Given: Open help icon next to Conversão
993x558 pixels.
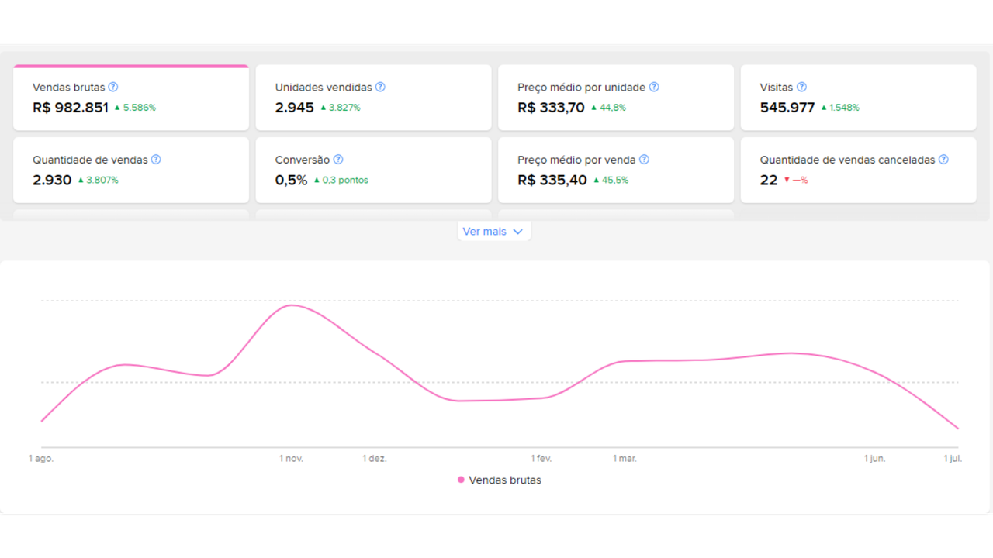Looking at the screenshot, I should tap(338, 160).
